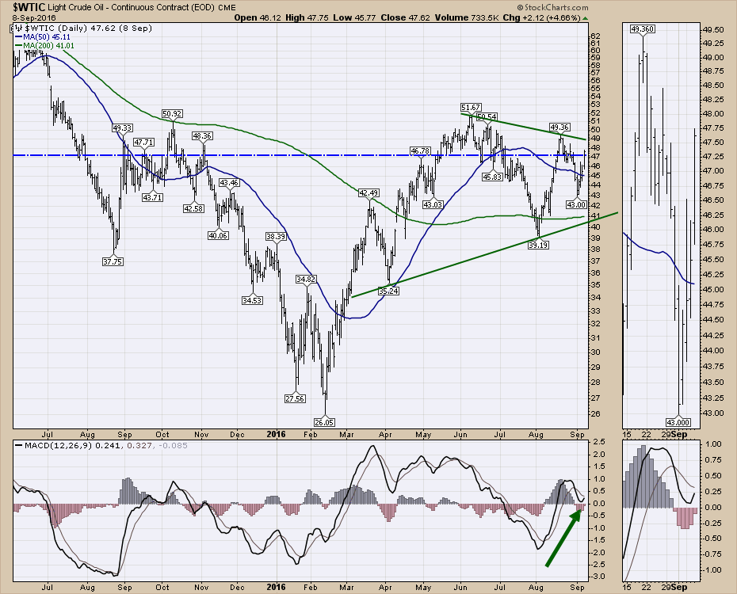737x594 pixels.
Task: Click the 47.71 price label
Action: [143, 142]
